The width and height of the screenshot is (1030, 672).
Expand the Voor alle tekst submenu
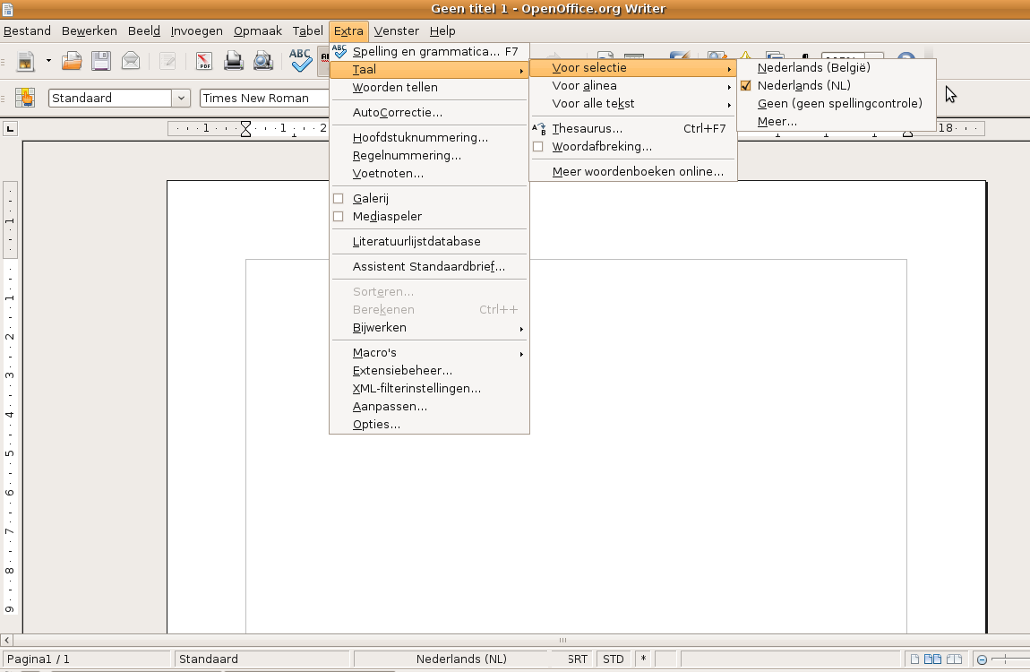(x=633, y=104)
